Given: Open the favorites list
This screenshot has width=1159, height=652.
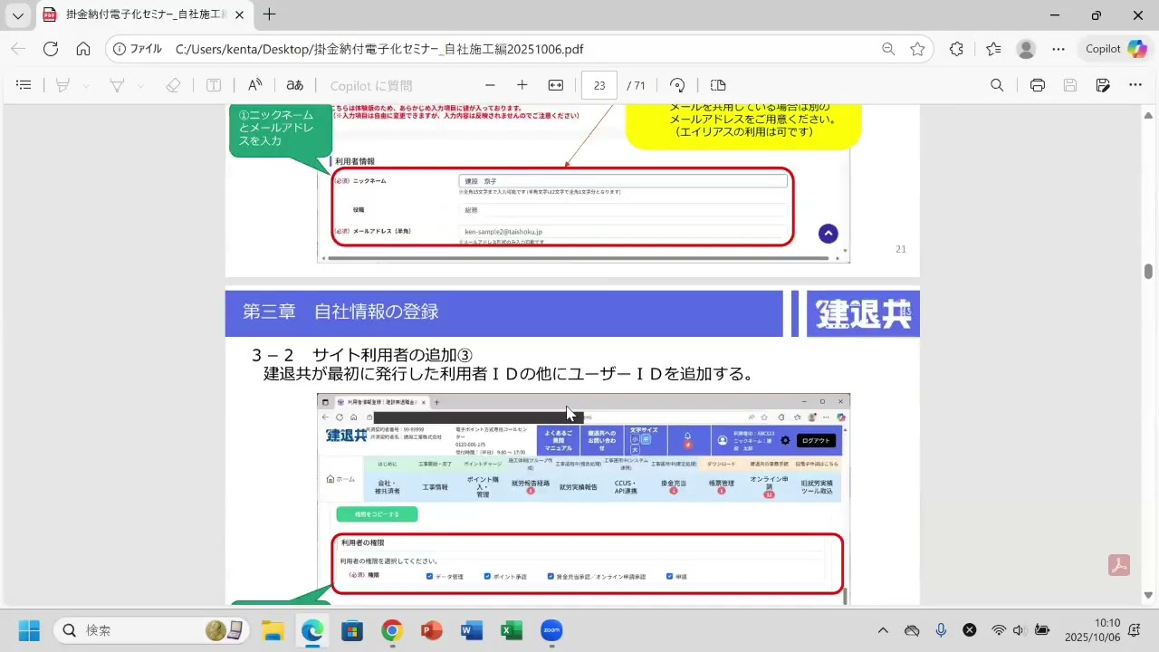Looking at the screenshot, I should 993,49.
